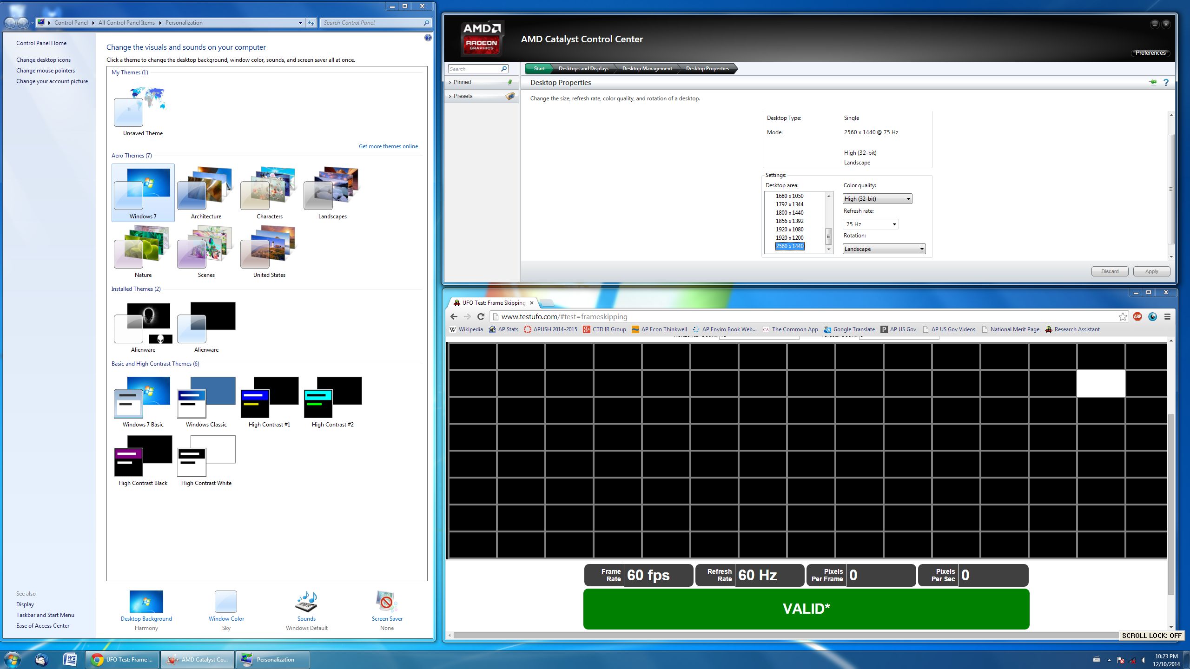Open Color quality dropdown
This screenshot has width=1190, height=669.
tap(877, 199)
